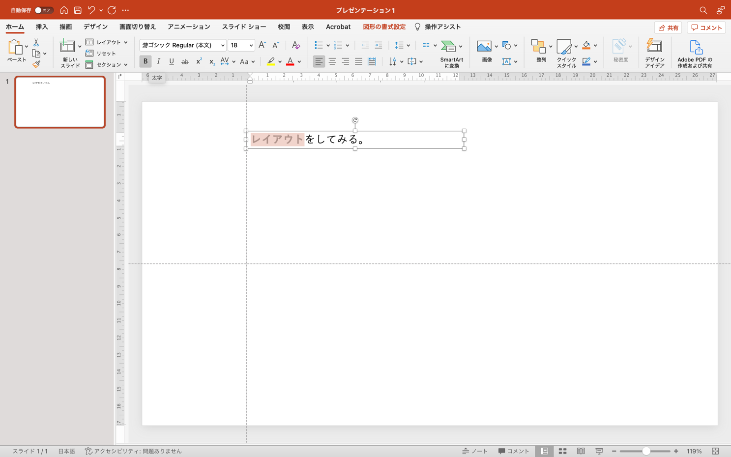Toggle italic formatting on selected text
Image resolution: width=731 pixels, height=457 pixels.
pos(158,61)
